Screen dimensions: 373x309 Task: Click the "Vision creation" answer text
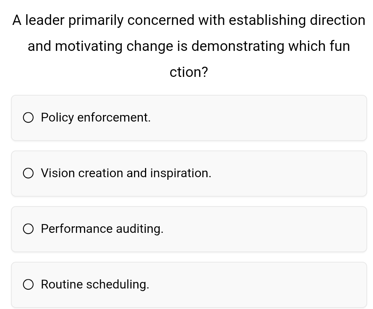(x=83, y=173)
